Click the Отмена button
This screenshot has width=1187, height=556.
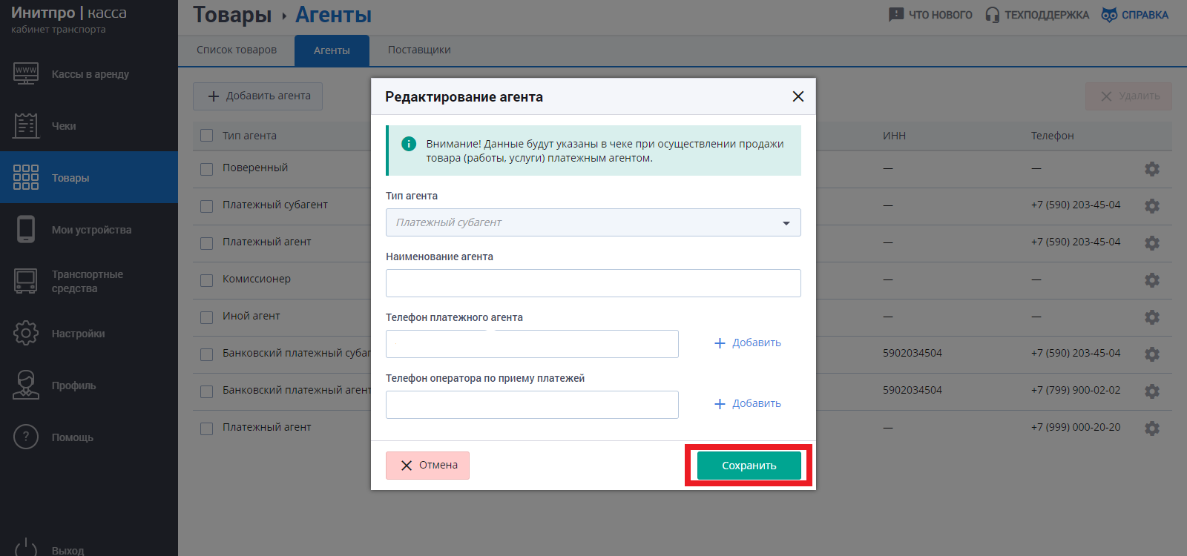(427, 466)
